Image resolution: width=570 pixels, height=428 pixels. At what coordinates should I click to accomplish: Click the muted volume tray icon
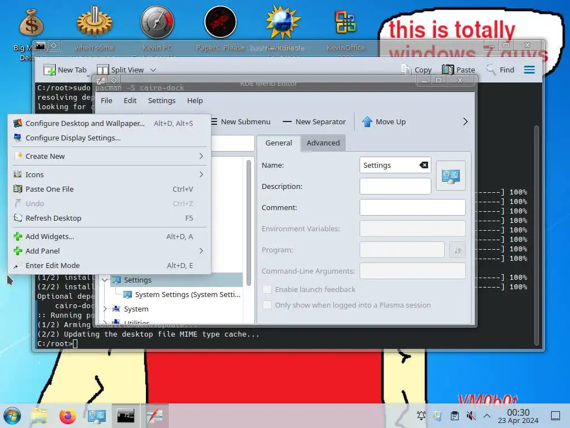[471, 416]
